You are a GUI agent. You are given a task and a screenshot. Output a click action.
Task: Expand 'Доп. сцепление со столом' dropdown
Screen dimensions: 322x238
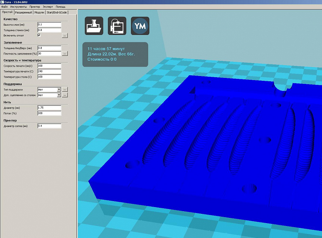coord(59,95)
